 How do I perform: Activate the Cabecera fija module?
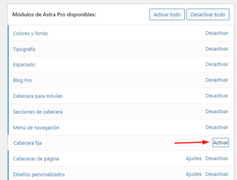221,142
